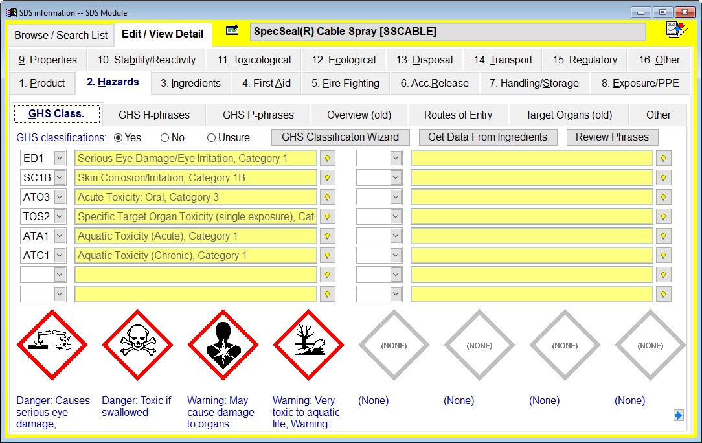Click the Aquatic Toxicity (Chronic), Category 1 field

tap(196, 255)
